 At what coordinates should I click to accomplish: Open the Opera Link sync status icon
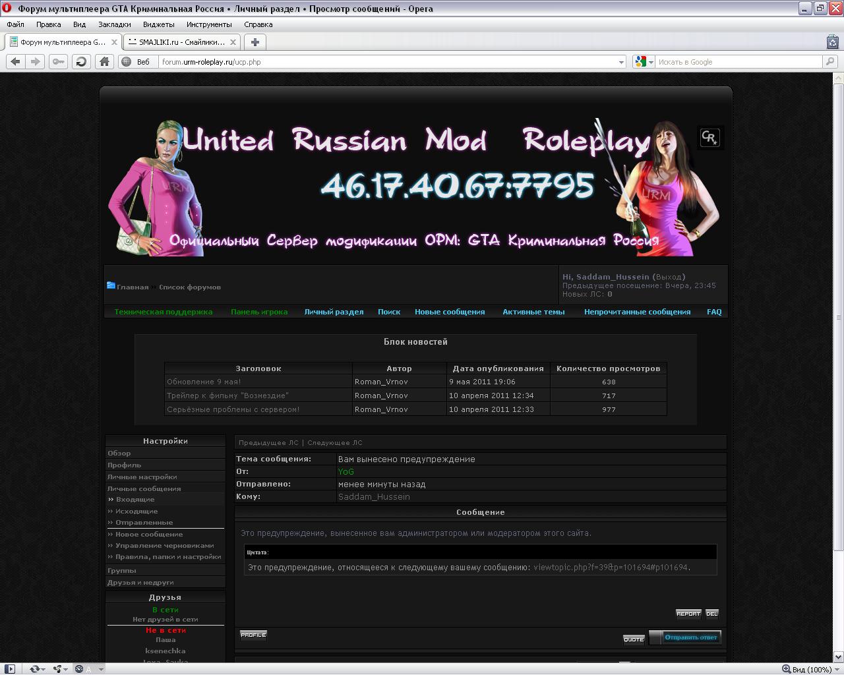pos(34,669)
